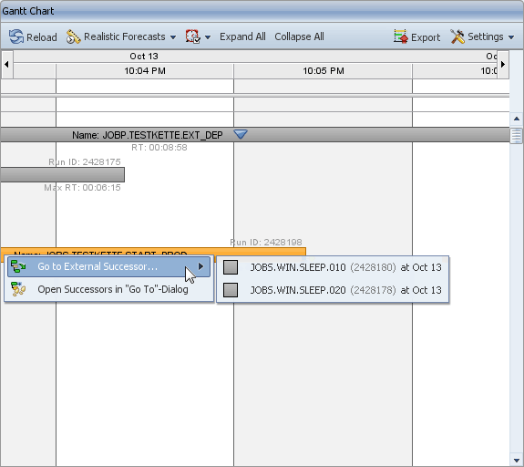Click the Export chart icon
The image size is (524, 467).
pyautogui.click(x=400, y=36)
